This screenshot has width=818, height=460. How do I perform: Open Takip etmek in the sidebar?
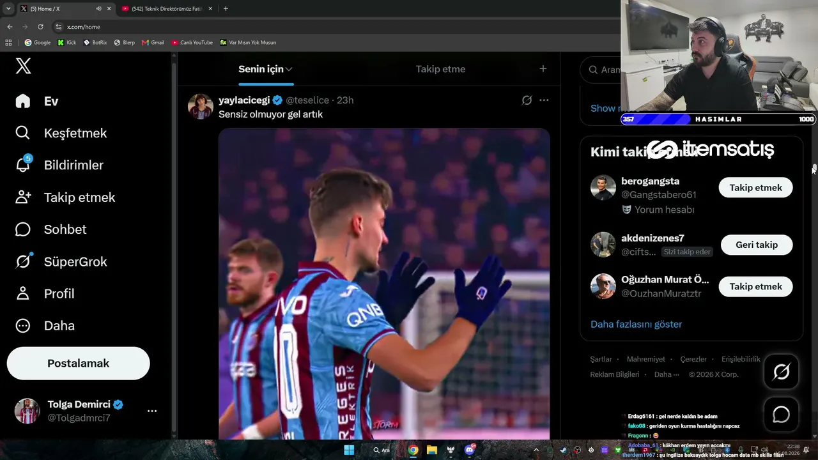point(65,197)
